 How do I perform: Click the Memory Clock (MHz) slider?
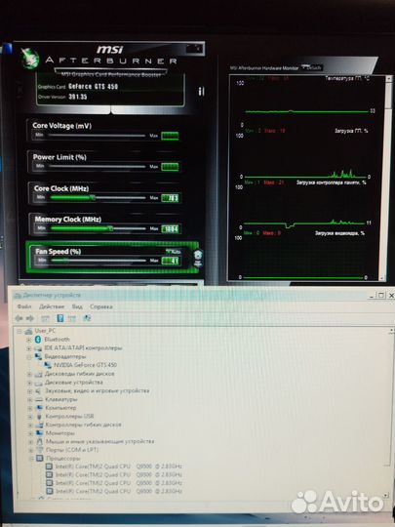(x=98, y=228)
